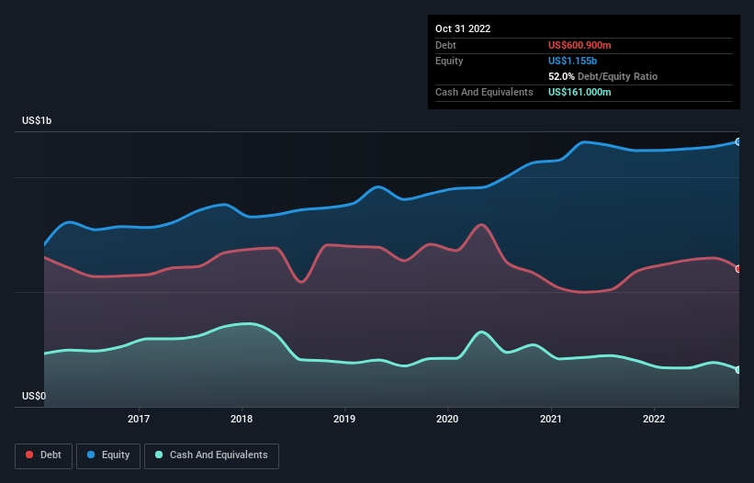Viewport: 754px width, 483px height.
Task: Click the US$161.000m cash value
Action: click(580, 92)
